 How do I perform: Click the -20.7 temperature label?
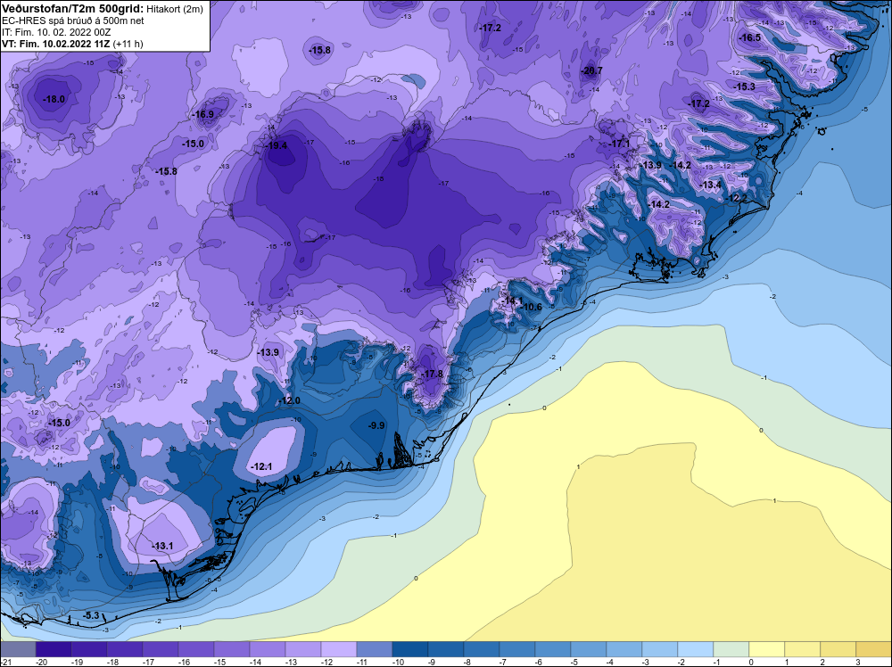click(591, 71)
